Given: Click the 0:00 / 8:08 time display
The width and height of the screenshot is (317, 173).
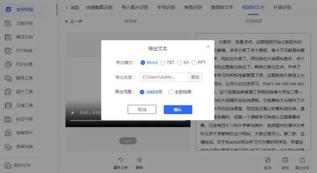Looking at the screenshot, I should pos(90,113).
